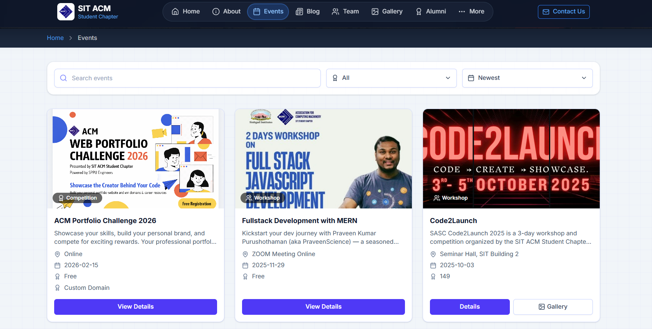Click the envelope icon in Contact Us

tap(546, 12)
